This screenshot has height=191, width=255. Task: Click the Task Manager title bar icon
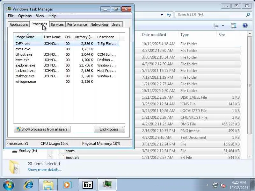coord(9,9)
